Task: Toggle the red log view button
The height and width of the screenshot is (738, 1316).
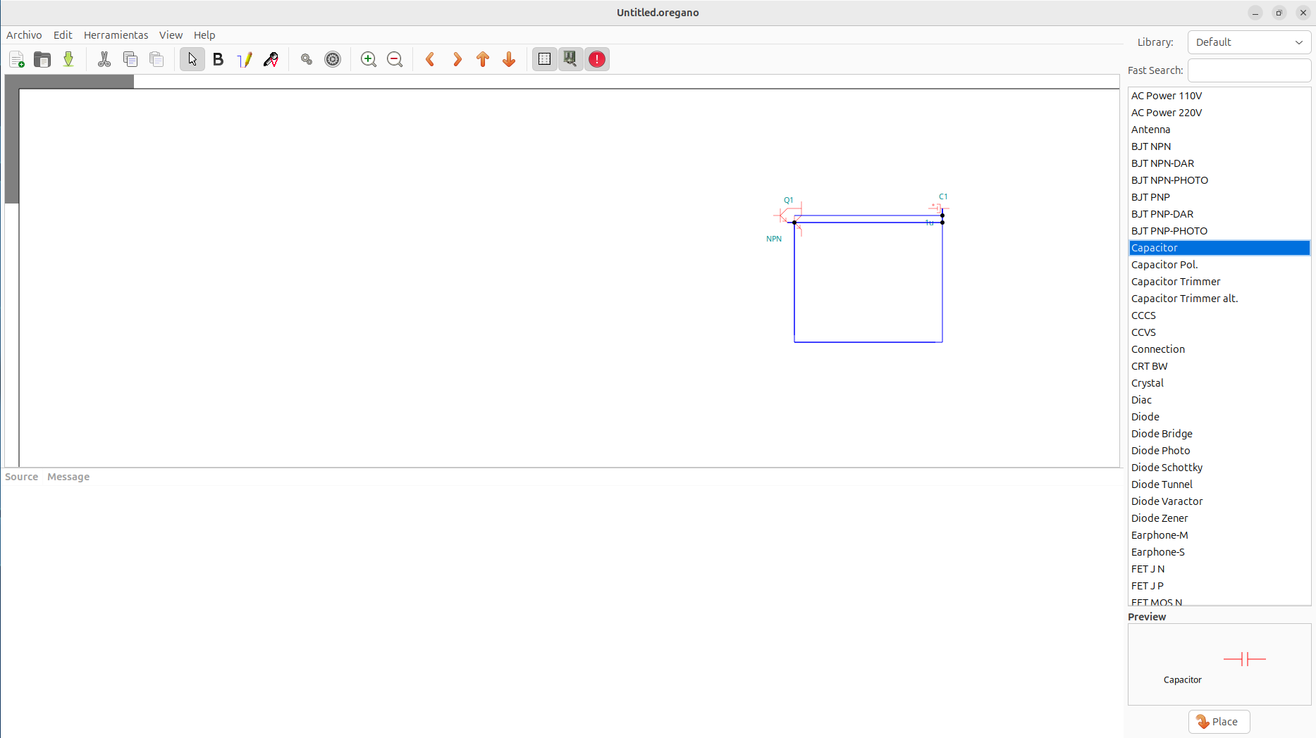Action: coord(597,60)
